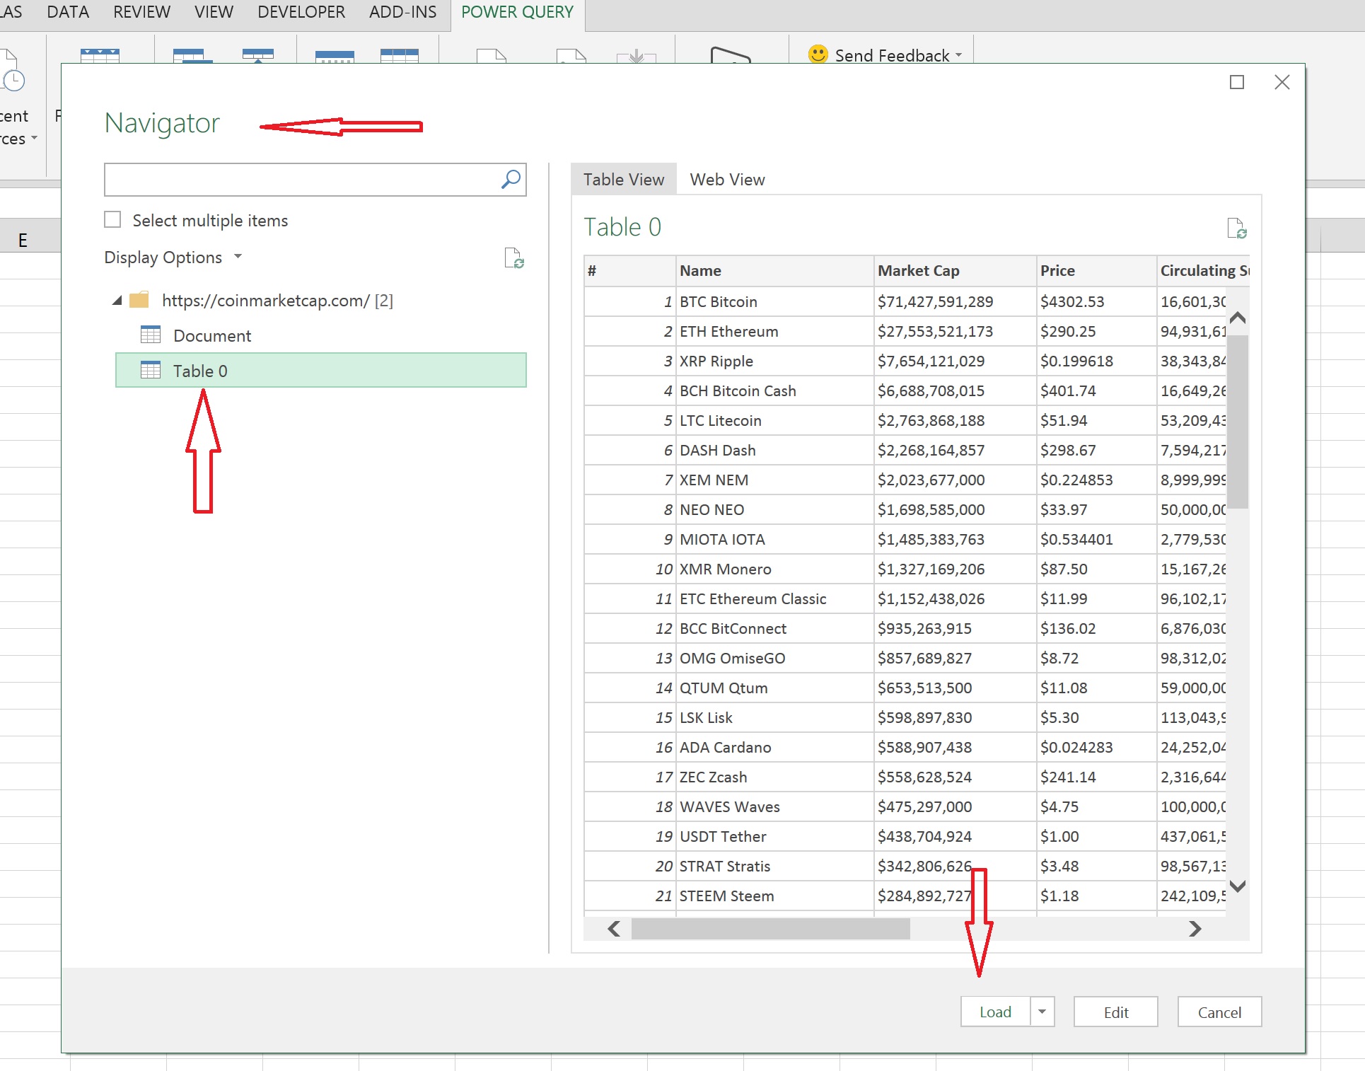
Task: Click the $71,427,591,289 market cap cell
Action: [x=955, y=301]
